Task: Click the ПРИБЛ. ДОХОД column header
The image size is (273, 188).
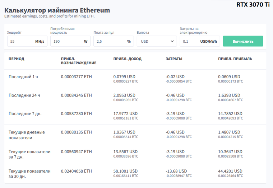Action: 127,59
